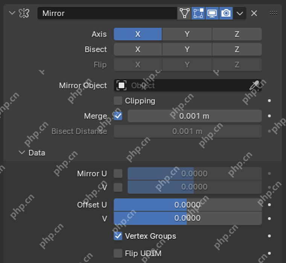Enable Mirror V checkbox
286x263 pixels.
[118, 187]
